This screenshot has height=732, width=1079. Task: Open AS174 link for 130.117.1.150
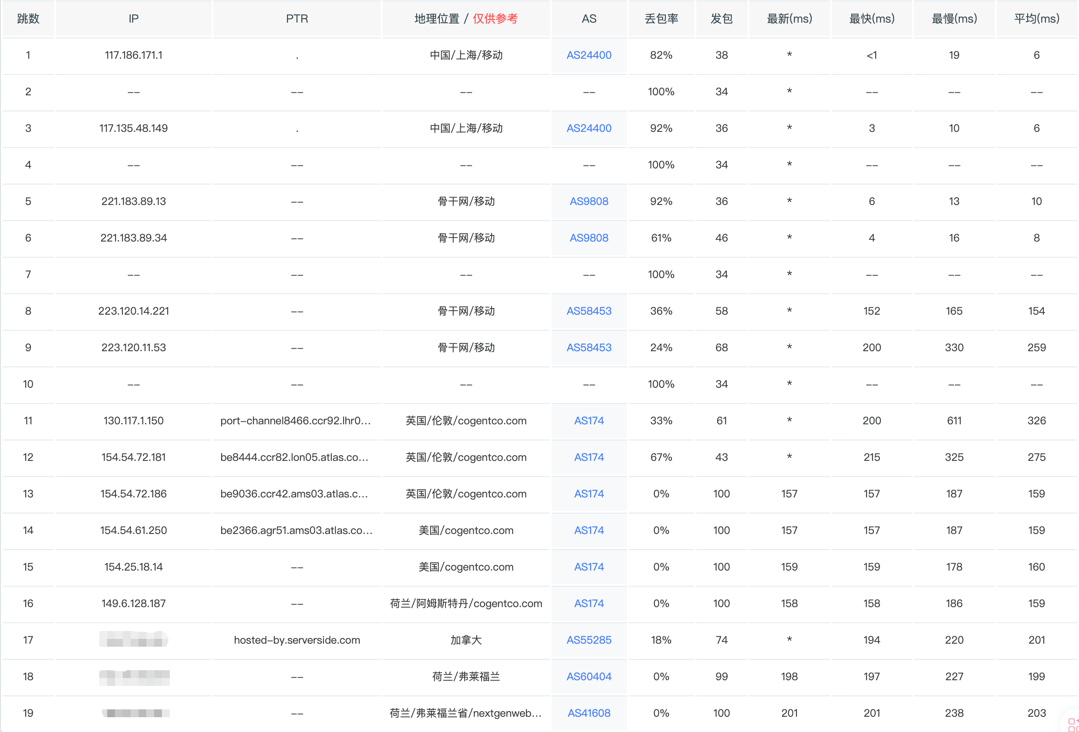coord(589,420)
